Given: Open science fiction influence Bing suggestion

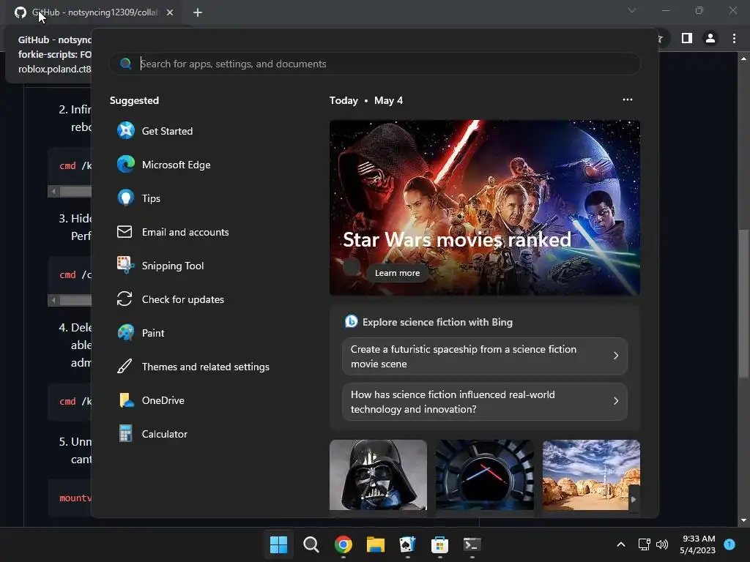Looking at the screenshot, I should [485, 402].
